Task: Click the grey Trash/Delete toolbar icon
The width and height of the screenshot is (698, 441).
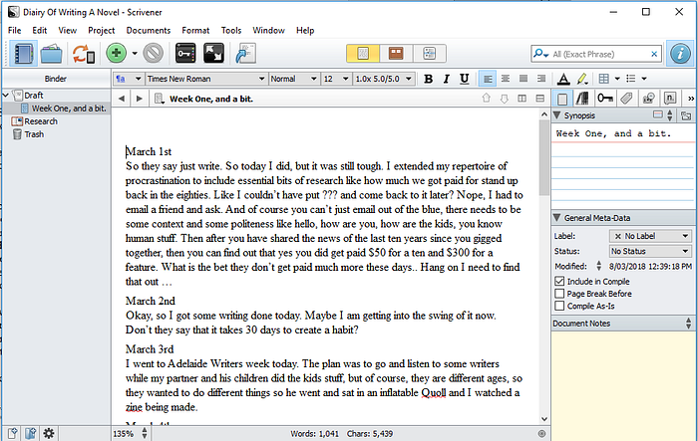Action: [154, 54]
